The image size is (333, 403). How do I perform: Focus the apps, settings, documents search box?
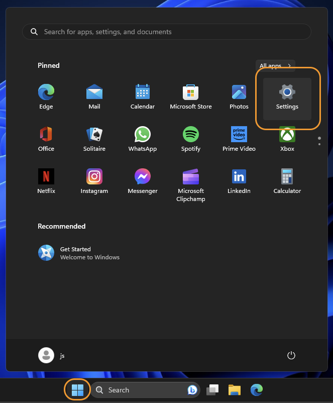click(x=167, y=32)
